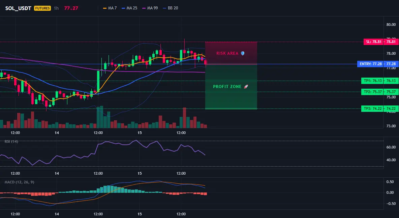
Task: Click the rocket icon beside PROFIT ZONE
Action: pos(246,87)
